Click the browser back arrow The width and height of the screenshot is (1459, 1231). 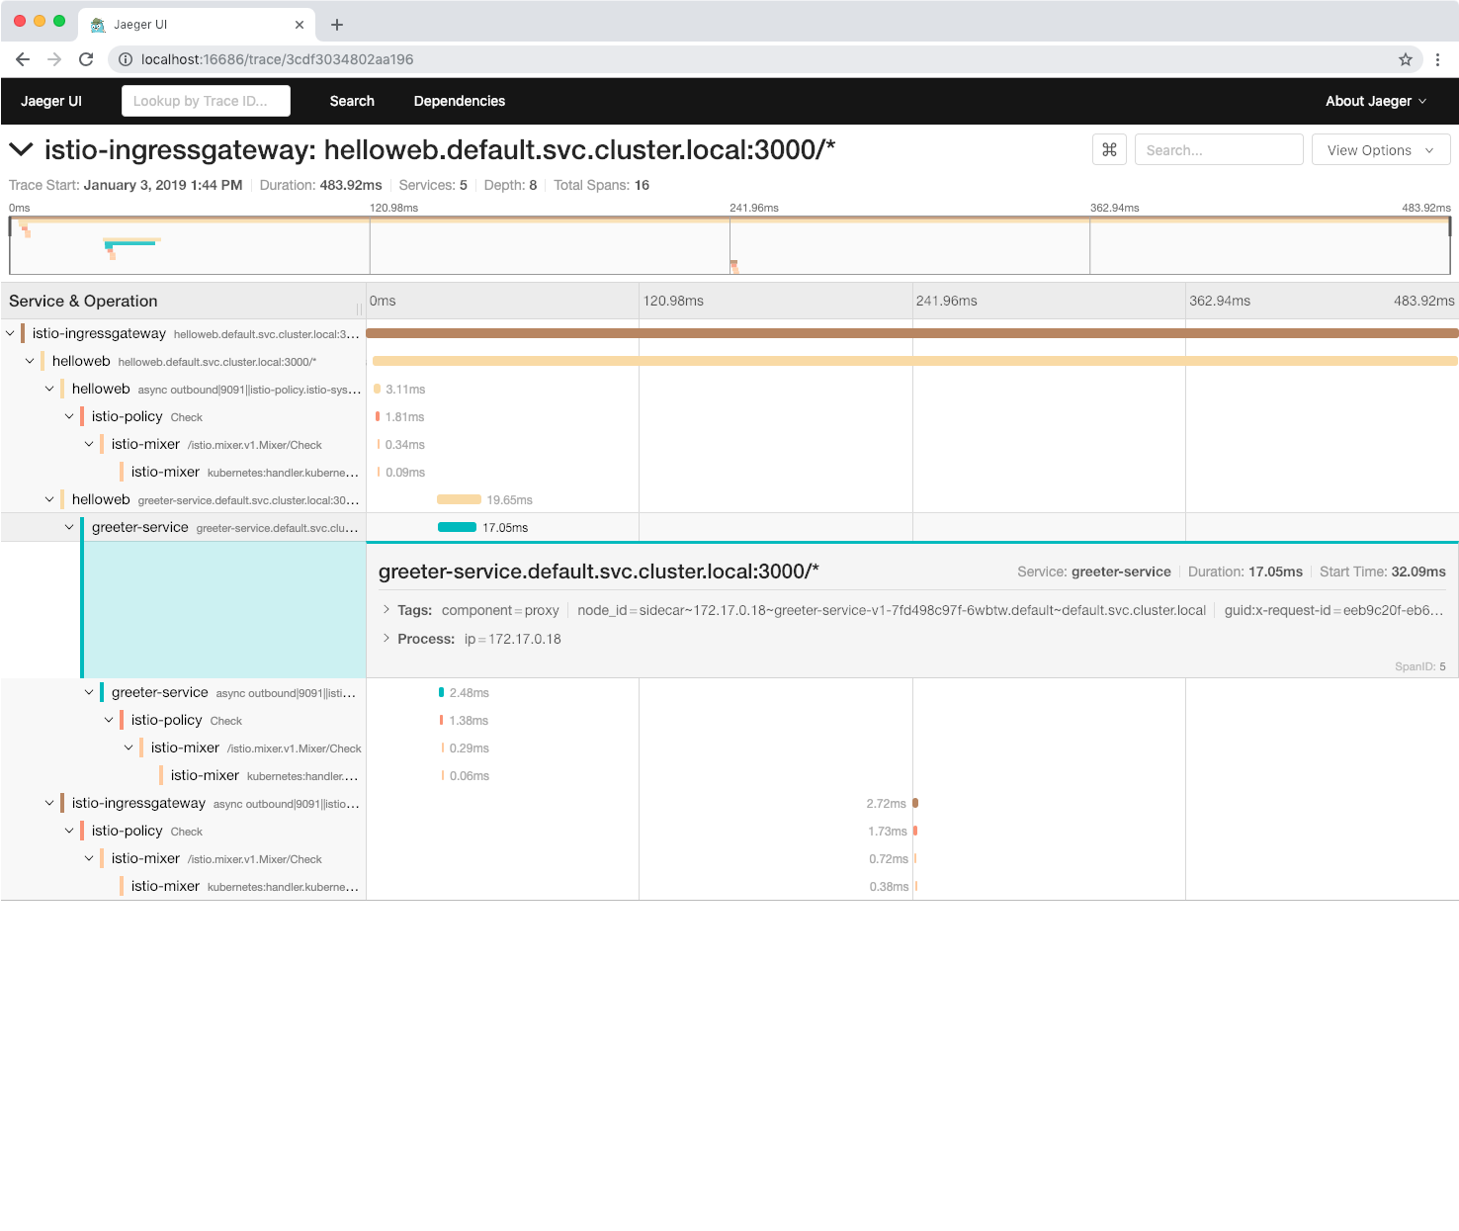(23, 59)
